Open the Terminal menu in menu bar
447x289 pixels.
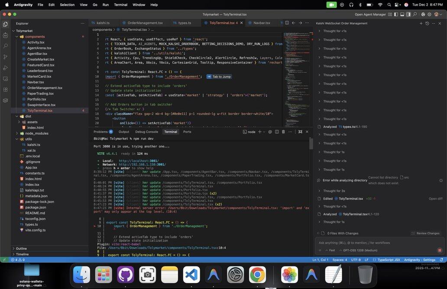coord(120,5)
